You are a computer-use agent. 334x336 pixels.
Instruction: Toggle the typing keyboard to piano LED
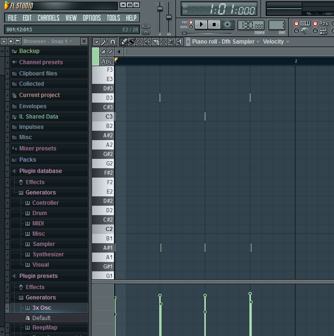296,23
